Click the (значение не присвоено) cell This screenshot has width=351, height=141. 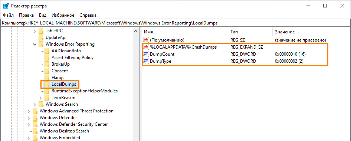(300, 40)
